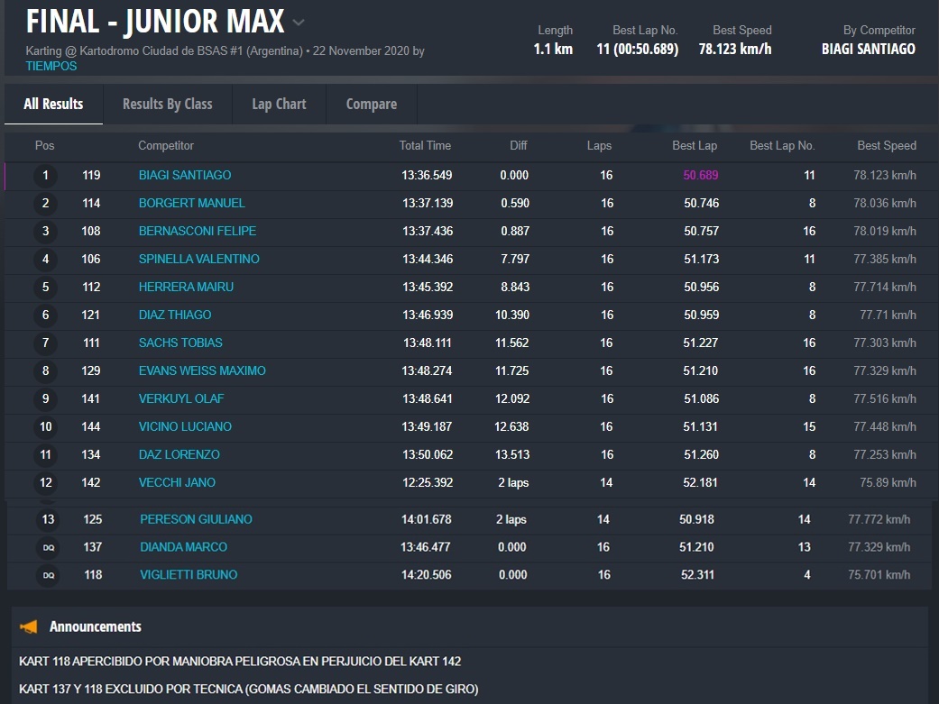
Task: Open PERESON GIULIANO's competitor link
Action: coord(196,519)
